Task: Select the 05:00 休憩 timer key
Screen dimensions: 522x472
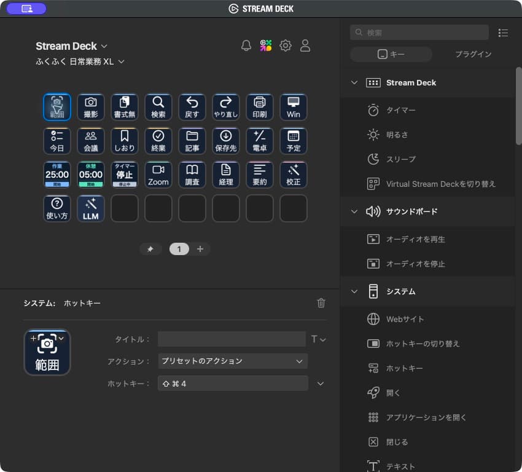Action: pyautogui.click(x=90, y=175)
